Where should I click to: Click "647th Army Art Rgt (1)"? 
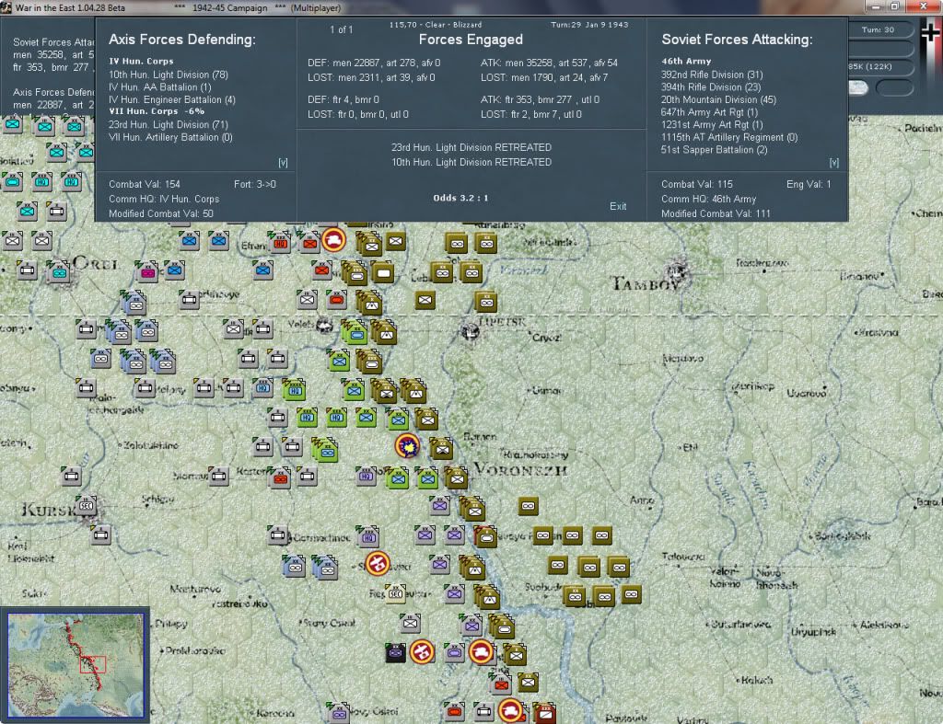click(x=710, y=112)
